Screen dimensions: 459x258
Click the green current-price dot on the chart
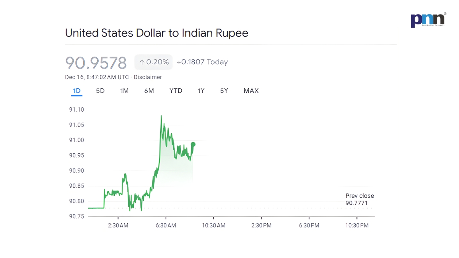pyautogui.click(x=193, y=144)
